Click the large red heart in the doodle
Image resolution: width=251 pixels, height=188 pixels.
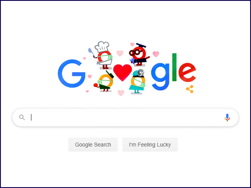[x=123, y=73]
